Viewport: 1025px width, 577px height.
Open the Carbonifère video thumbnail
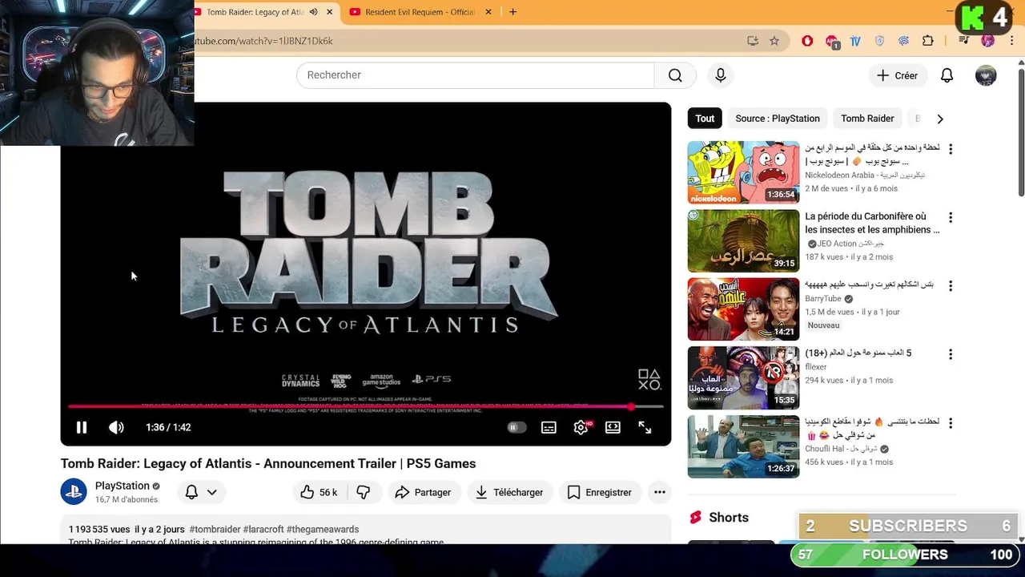click(x=743, y=241)
